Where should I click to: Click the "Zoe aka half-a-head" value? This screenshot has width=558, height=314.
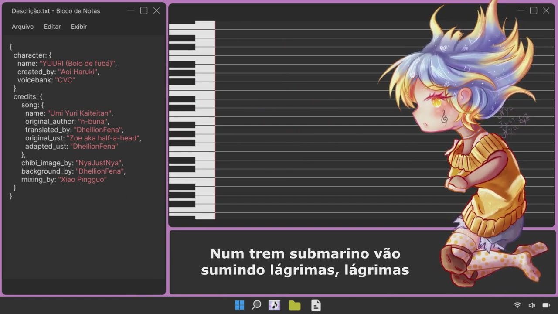tap(103, 138)
